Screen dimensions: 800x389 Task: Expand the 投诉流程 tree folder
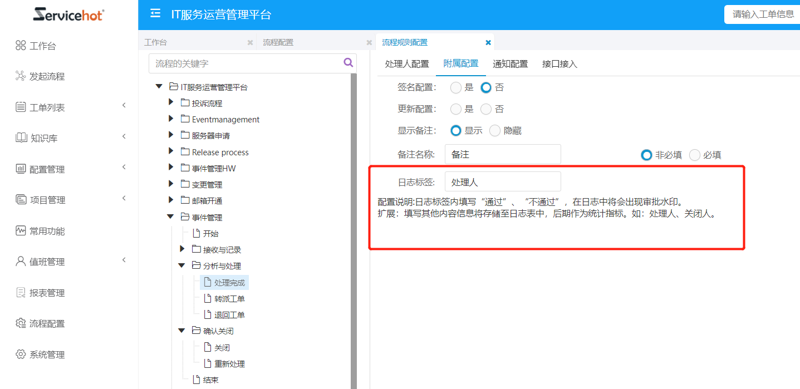point(171,103)
